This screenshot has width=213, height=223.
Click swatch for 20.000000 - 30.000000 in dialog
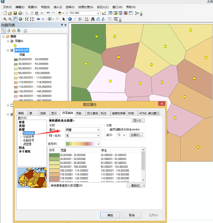[54, 155]
